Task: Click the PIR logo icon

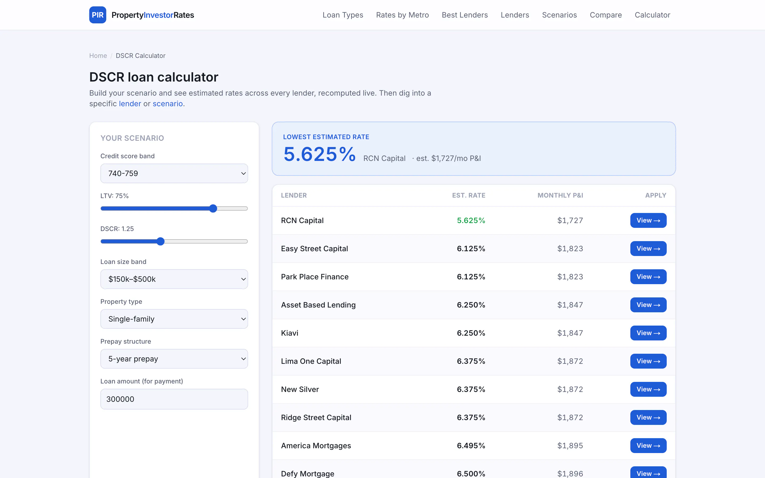Action: coord(98,15)
